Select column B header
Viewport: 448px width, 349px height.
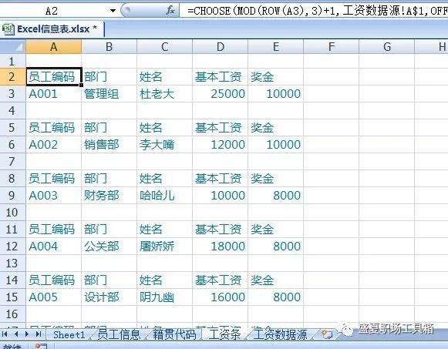(109, 47)
